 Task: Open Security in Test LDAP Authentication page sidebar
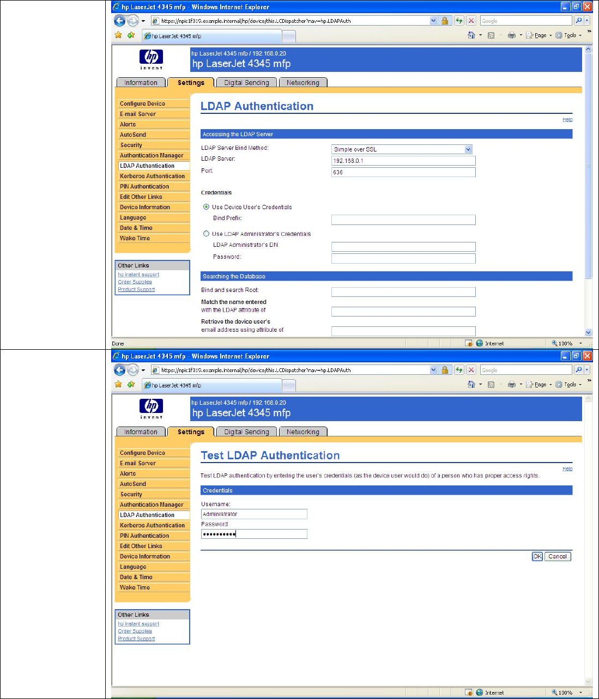pos(153,494)
